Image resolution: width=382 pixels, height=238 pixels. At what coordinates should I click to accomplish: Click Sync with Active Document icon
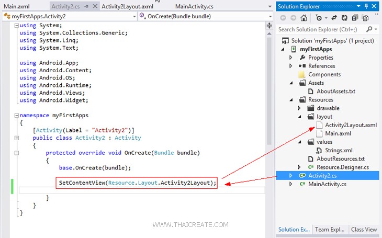coord(334,18)
